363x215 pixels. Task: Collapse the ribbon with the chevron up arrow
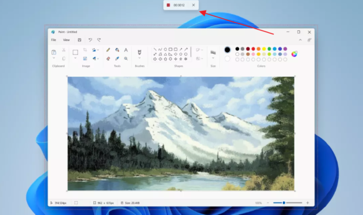tap(300, 40)
